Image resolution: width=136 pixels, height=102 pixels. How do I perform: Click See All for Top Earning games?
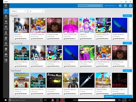point(127,43)
